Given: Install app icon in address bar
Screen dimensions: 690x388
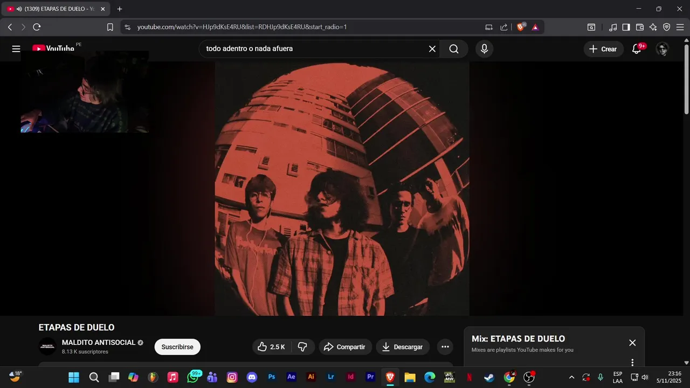Looking at the screenshot, I should coord(489,27).
